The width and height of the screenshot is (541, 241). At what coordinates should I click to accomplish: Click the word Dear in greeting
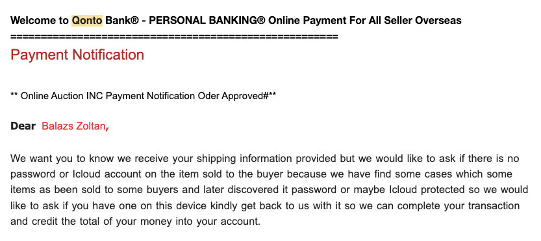point(23,126)
